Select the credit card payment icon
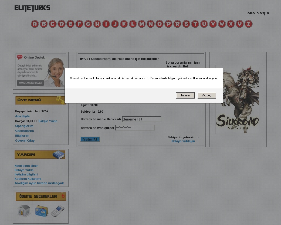281x225 pixels. click(42, 211)
